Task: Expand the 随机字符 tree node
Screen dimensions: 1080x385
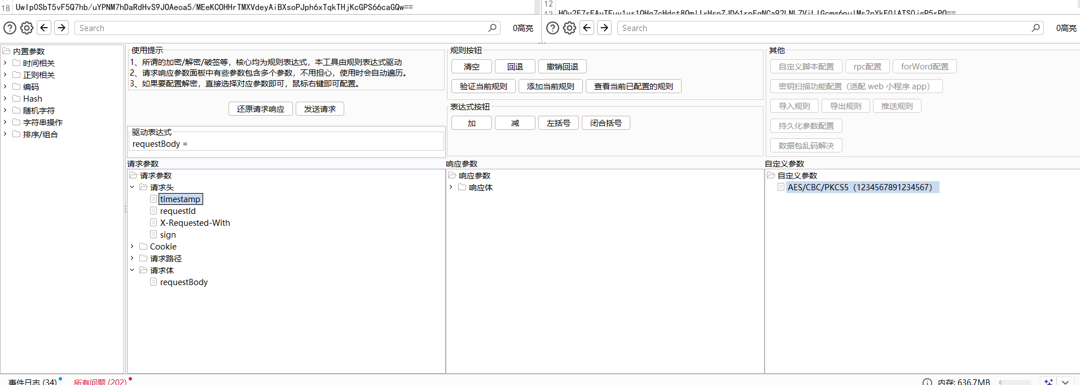Action: tap(5, 110)
